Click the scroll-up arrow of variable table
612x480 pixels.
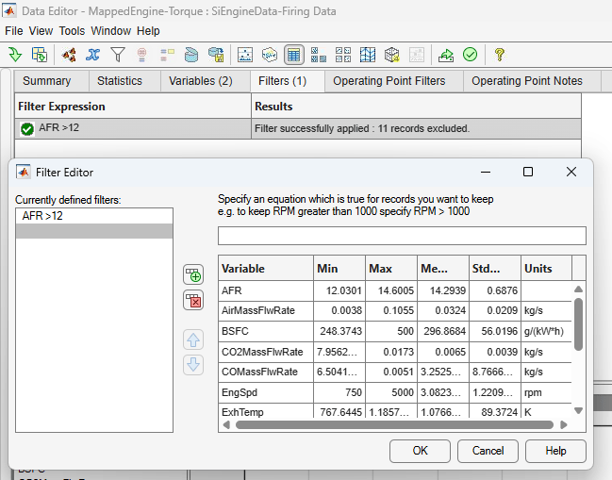pyautogui.click(x=578, y=290)
